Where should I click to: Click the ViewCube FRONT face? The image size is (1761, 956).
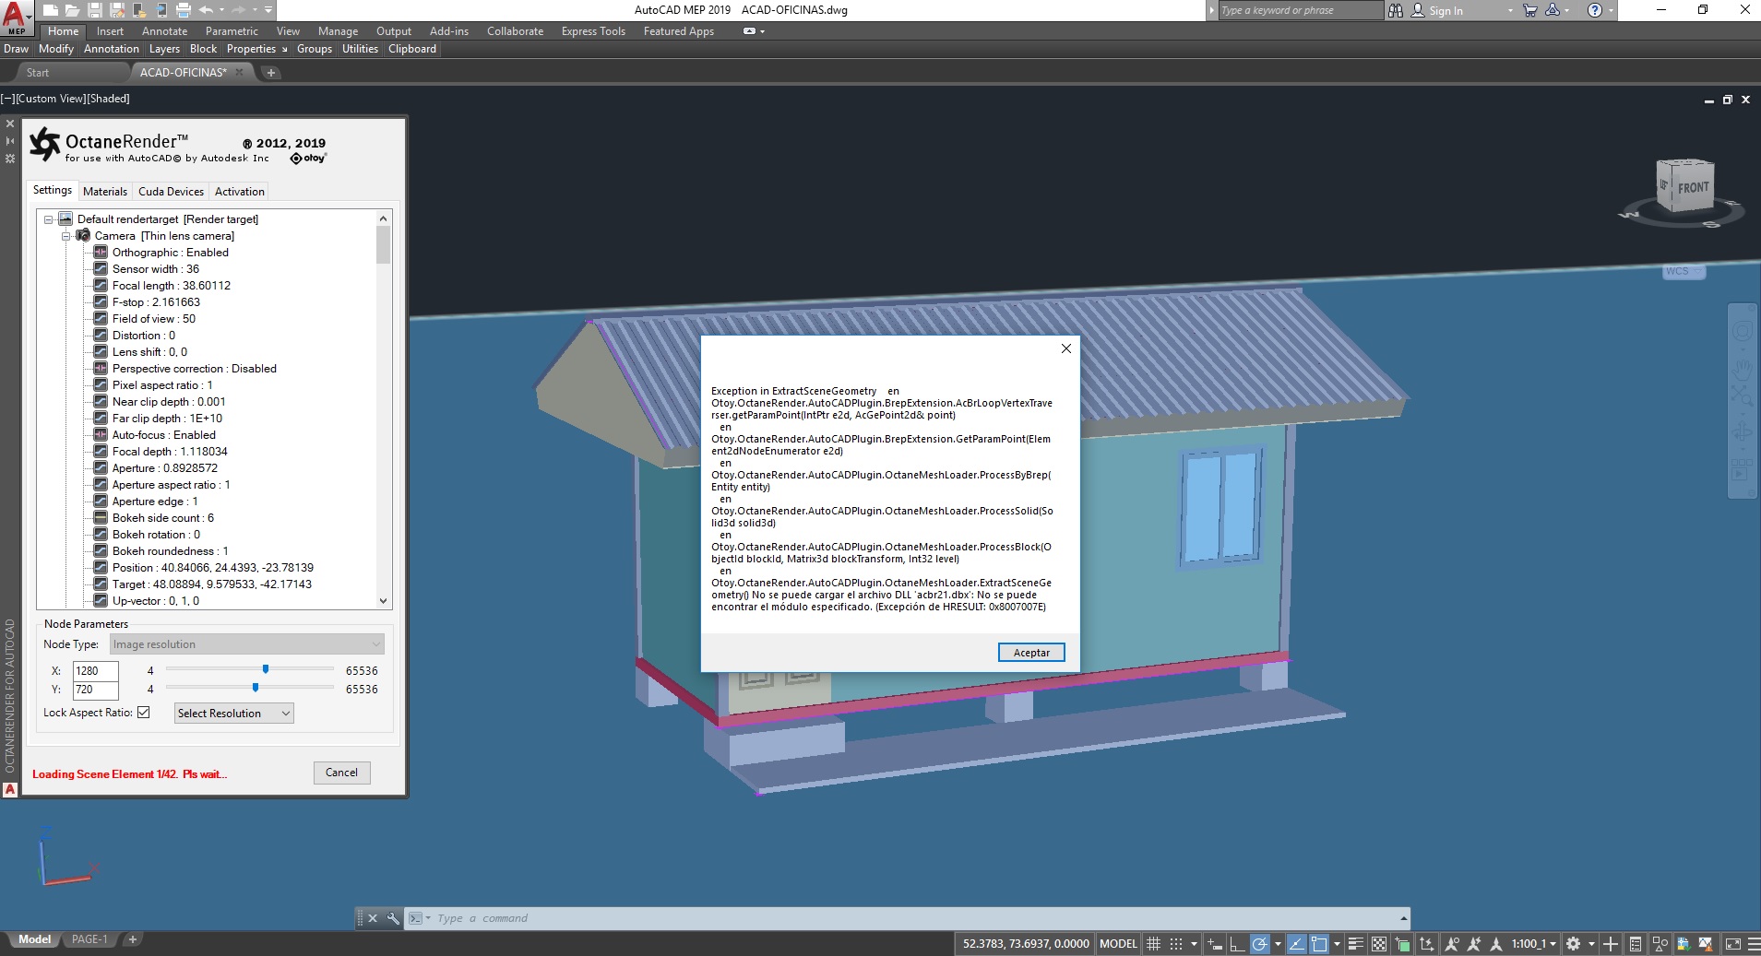pyautogui.click(x=1694, y=188)
